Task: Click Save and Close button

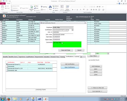Action: (x=66, y=50)
